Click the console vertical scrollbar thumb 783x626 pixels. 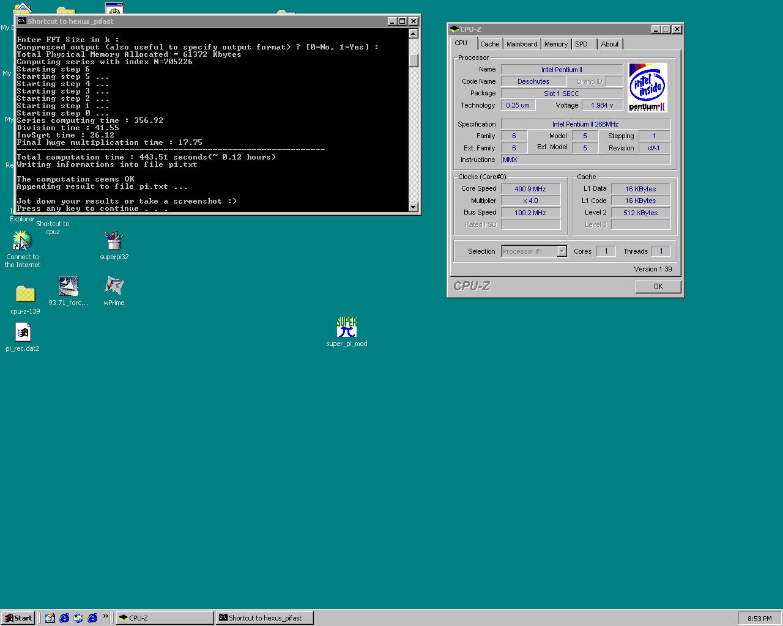[x=414, y=61]
